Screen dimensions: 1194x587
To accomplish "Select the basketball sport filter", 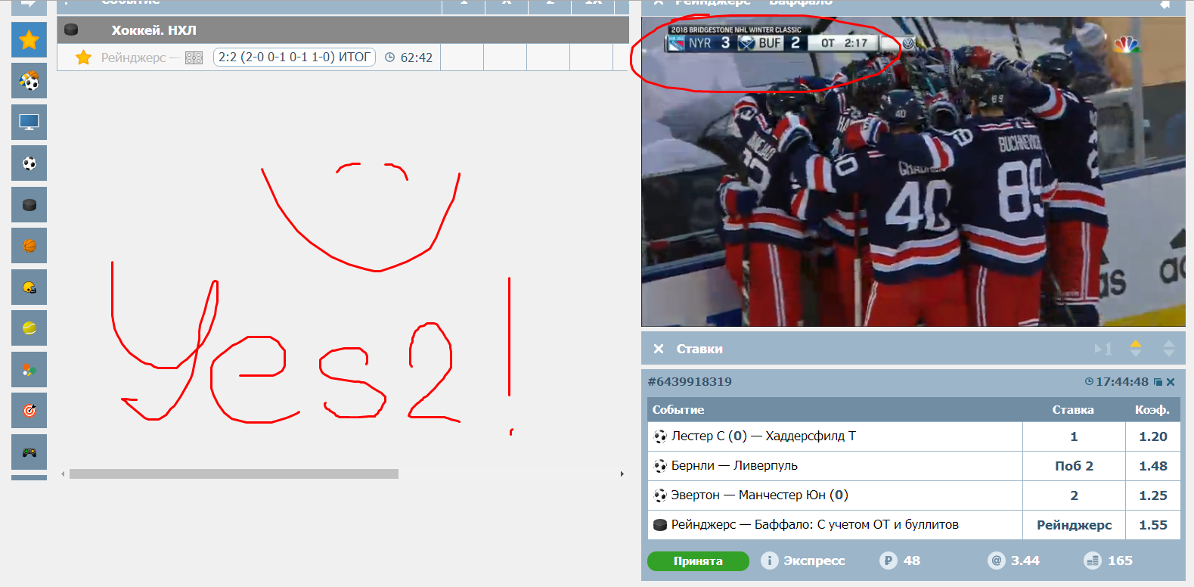I will point(29,246).
